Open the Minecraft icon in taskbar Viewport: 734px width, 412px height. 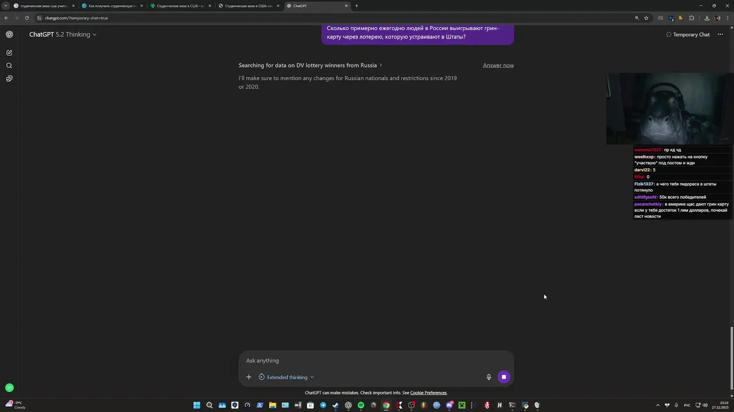point(462,405)
